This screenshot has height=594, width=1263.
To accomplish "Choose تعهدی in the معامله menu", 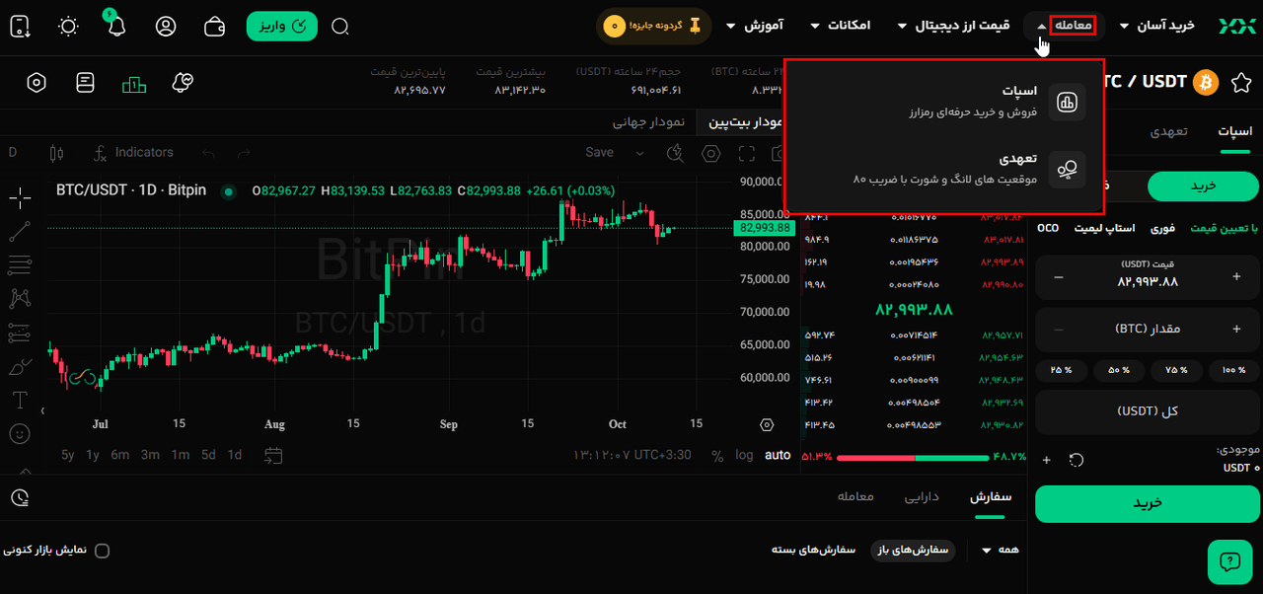I will click(x=944, y=169).
